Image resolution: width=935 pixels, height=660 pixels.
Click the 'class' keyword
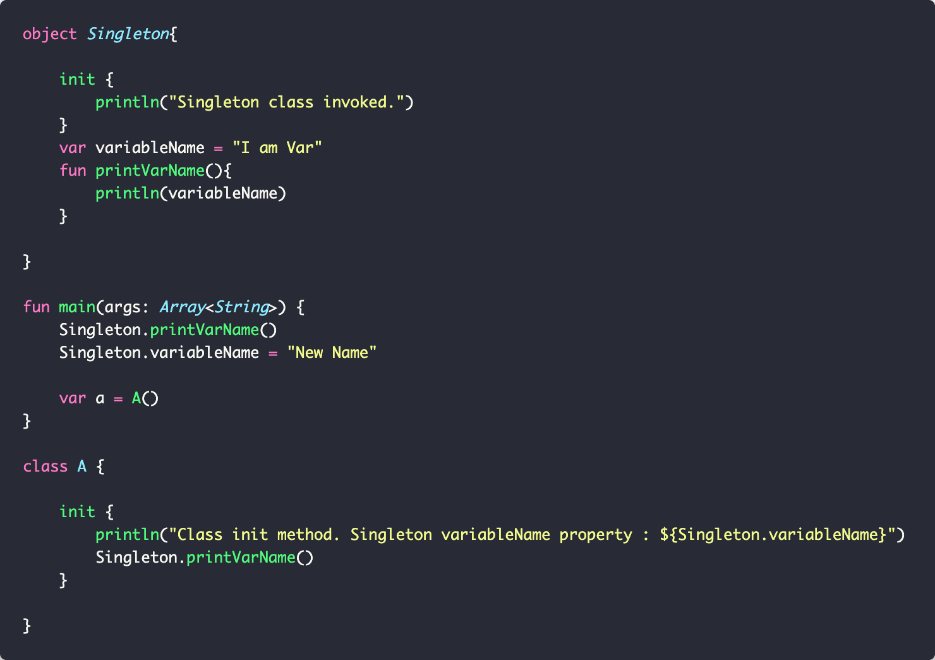45,467
